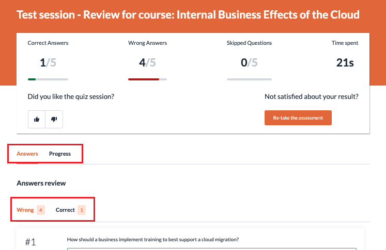Click the Wrong Answers 4/5 score

click(x=147, y=63)
